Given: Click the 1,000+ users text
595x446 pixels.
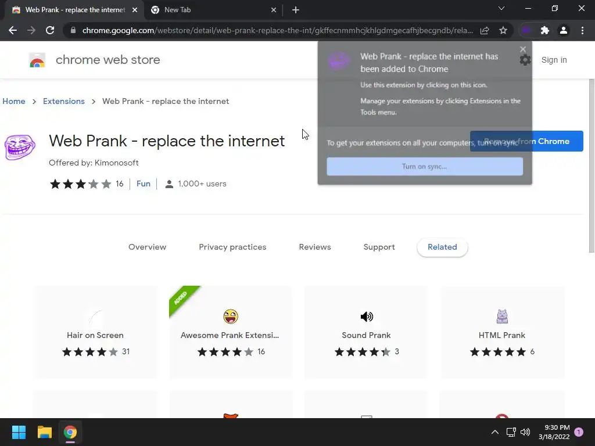Looking at the screenshot, I should coord(202,184).
